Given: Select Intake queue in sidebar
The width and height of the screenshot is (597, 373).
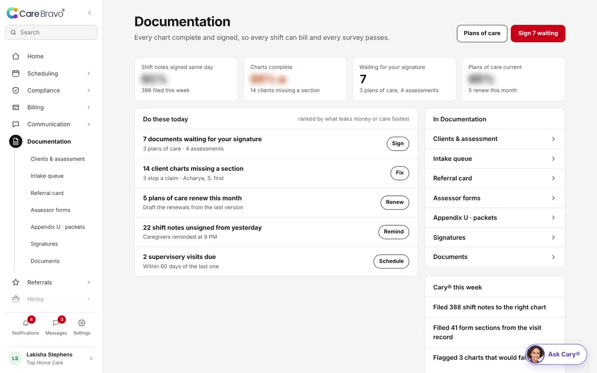Looking at the screenshot, I should tap(47, 176).
